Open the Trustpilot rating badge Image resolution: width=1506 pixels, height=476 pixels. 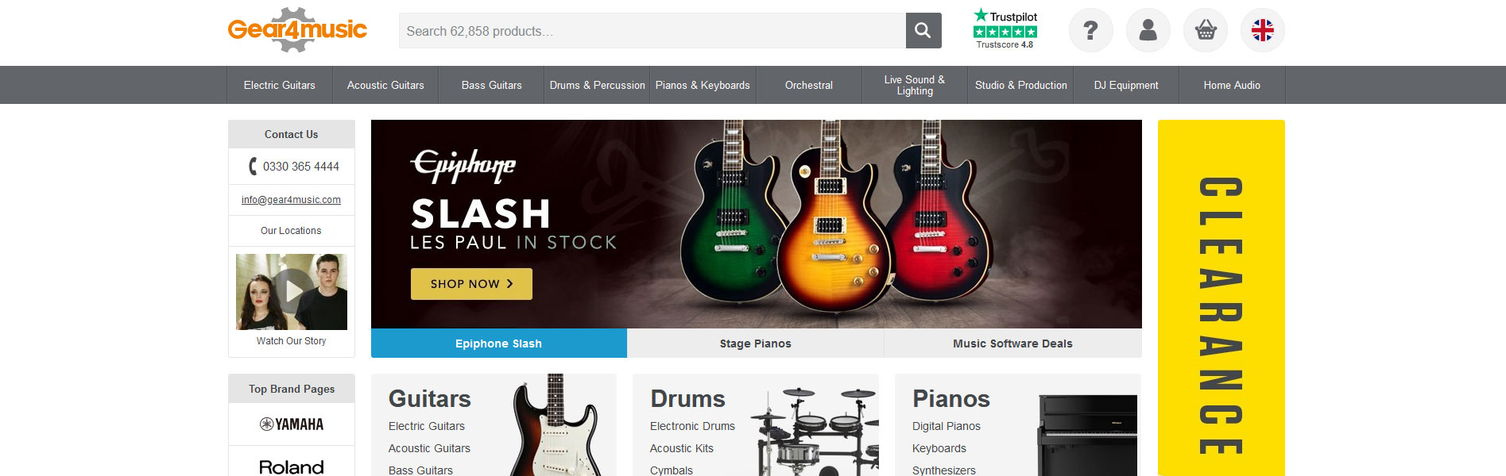pyautogui.click(x=1005, y=29)
